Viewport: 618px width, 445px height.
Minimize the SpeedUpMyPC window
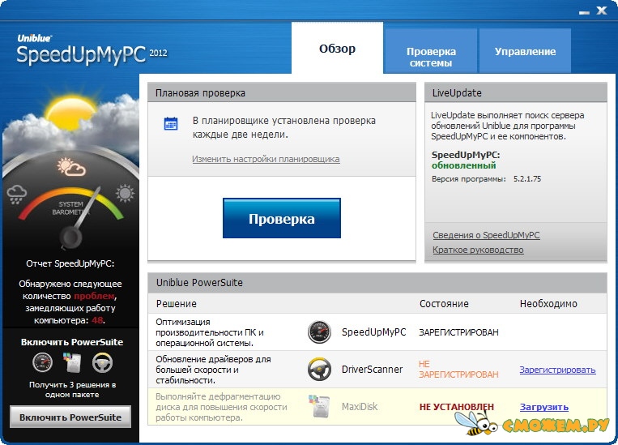coord(584,13)
